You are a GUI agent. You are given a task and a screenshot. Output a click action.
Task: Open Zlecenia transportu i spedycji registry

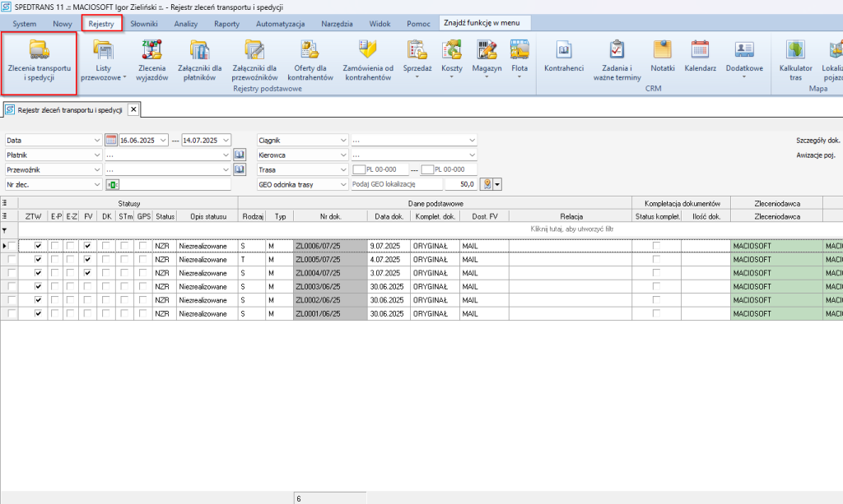click(39, 59)
